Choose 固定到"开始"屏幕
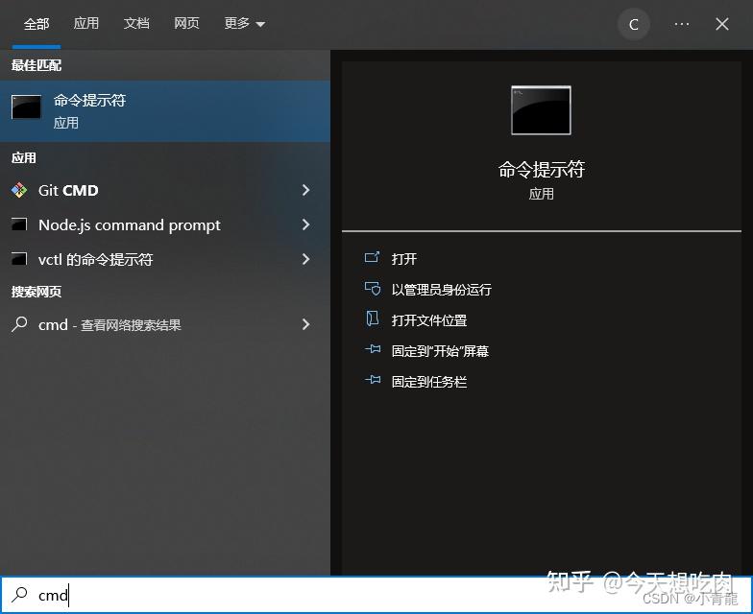The width and height of the screenshot is (753, 614). pyautogui.click(x=440, y=351)
